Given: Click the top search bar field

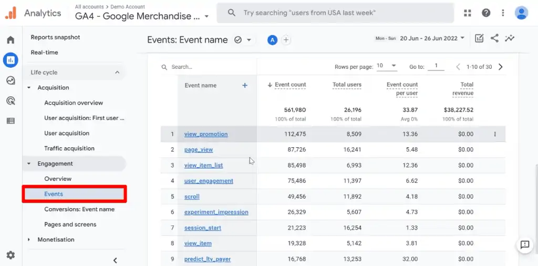Looking at the screenshot, I should [335, 13].
